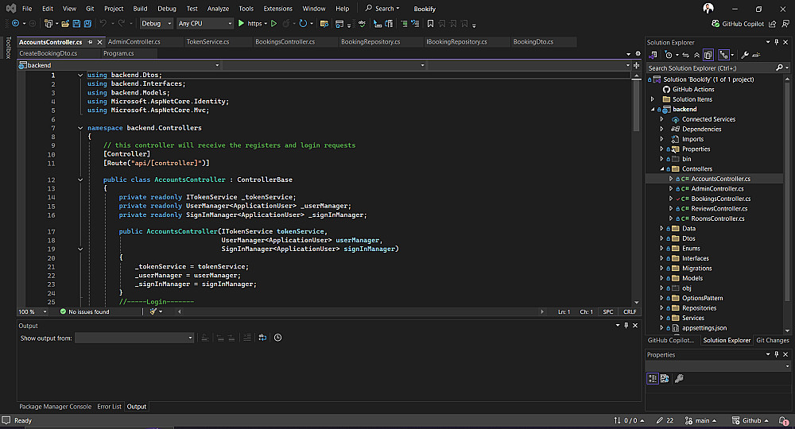The image size is (795, 429).
Task: Expand the Data folder in Solution Explorer
Action: [661, 229]
